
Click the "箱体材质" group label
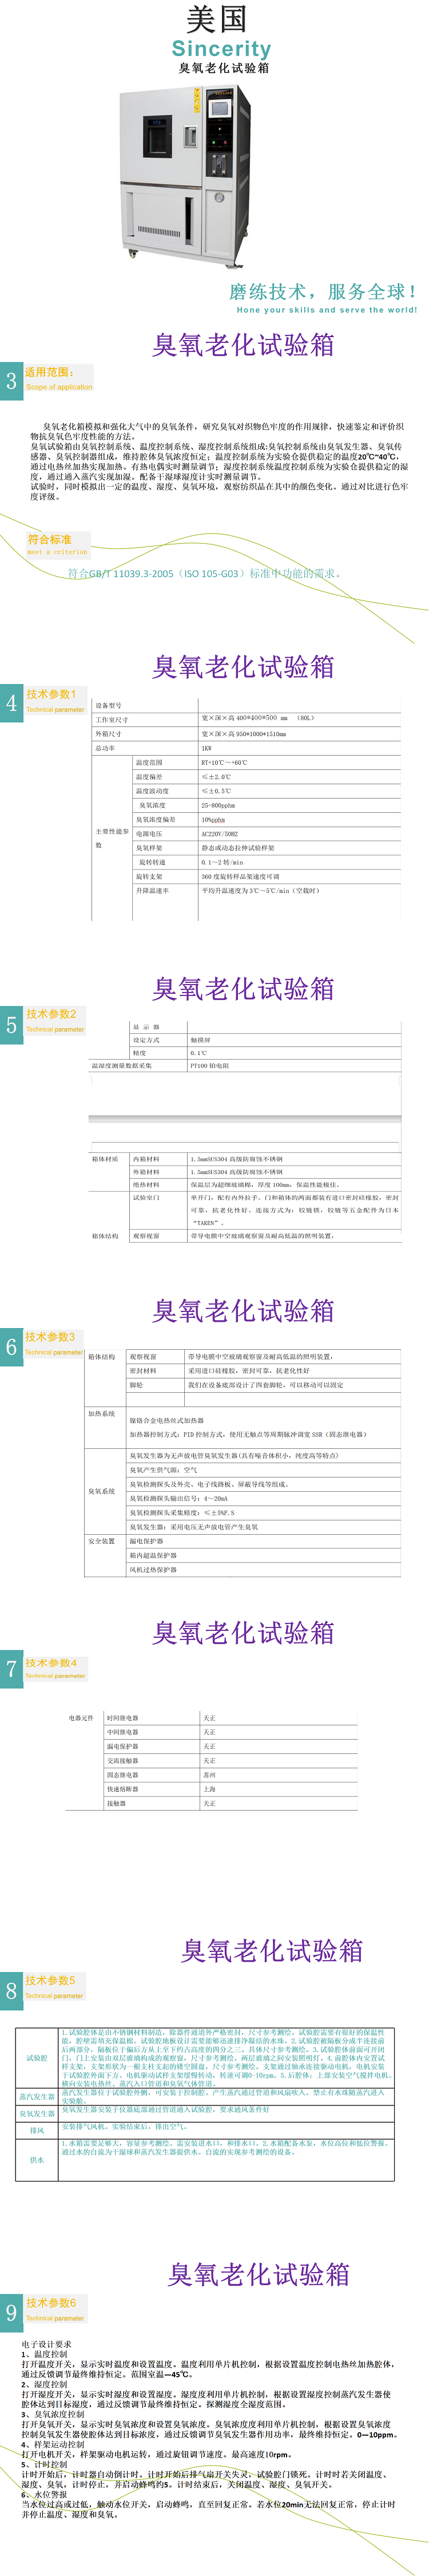point(105,1159)
